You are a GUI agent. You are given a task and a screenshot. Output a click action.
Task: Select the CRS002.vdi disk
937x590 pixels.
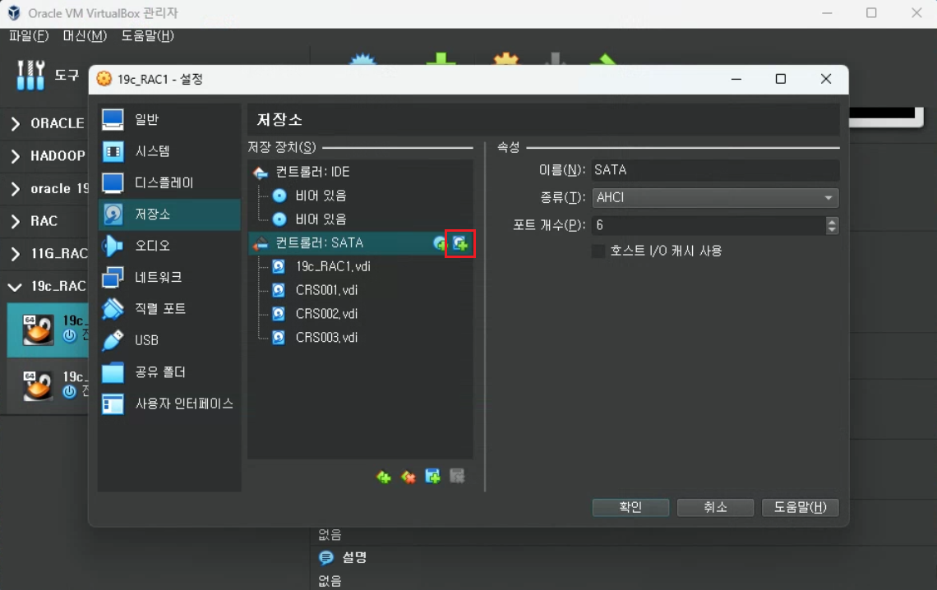click(x=360, y=314)
